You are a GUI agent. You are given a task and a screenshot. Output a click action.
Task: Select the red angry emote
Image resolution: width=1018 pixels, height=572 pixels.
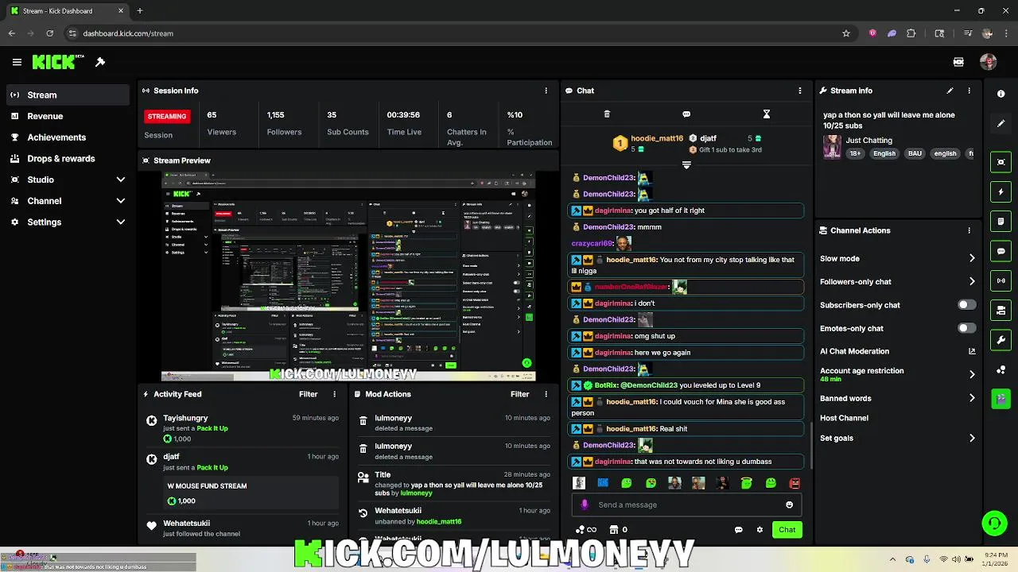(795, 483)
